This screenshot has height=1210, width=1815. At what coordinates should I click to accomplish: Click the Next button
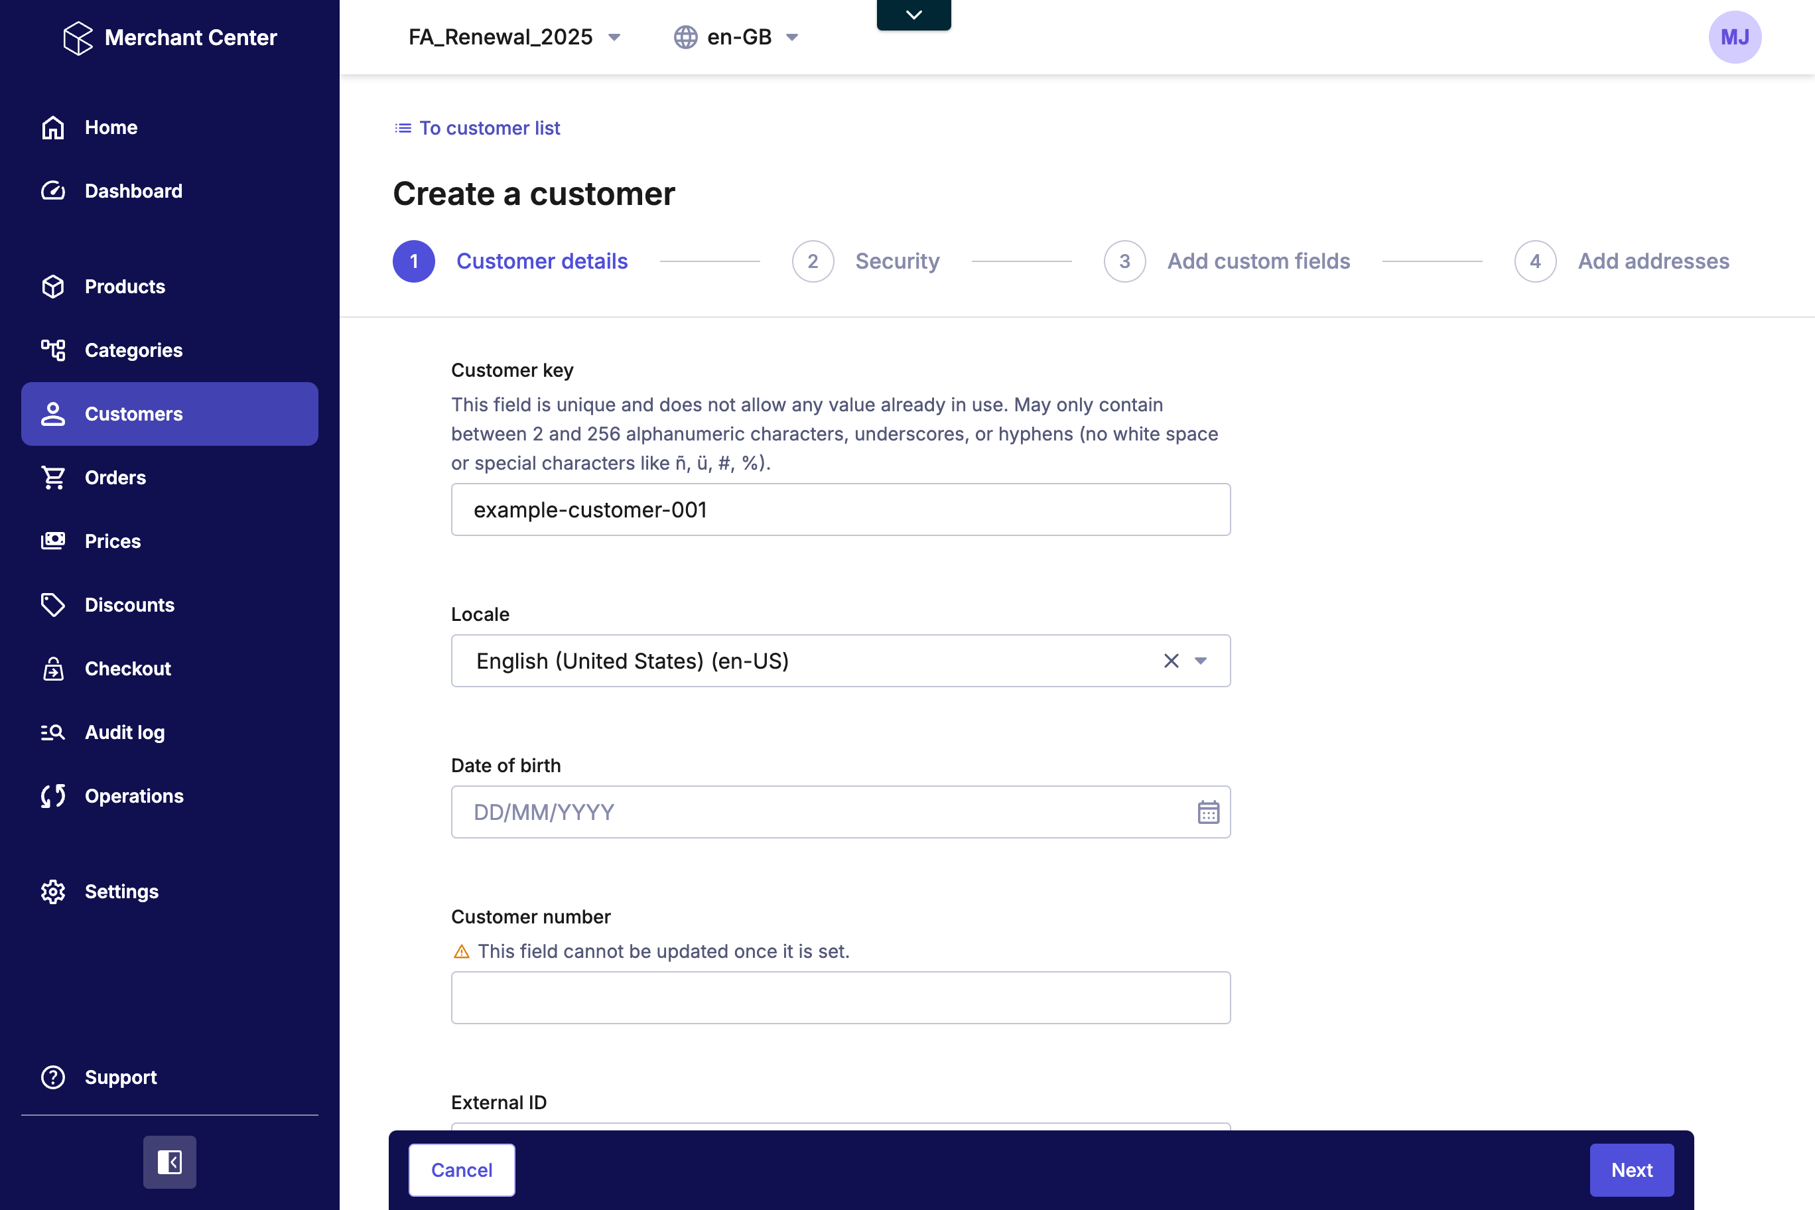point(1631,1170)
